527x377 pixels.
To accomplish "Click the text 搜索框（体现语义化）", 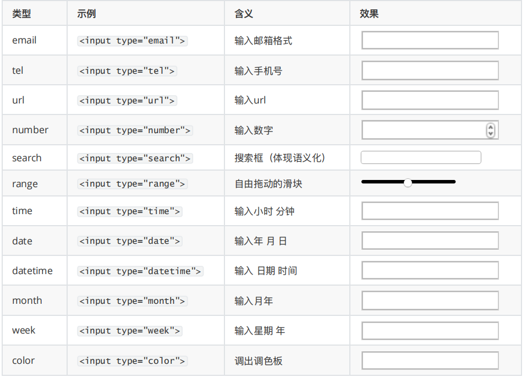I will coord(280,158).
